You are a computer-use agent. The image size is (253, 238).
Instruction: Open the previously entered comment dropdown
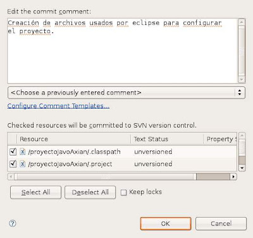point(126,93)
